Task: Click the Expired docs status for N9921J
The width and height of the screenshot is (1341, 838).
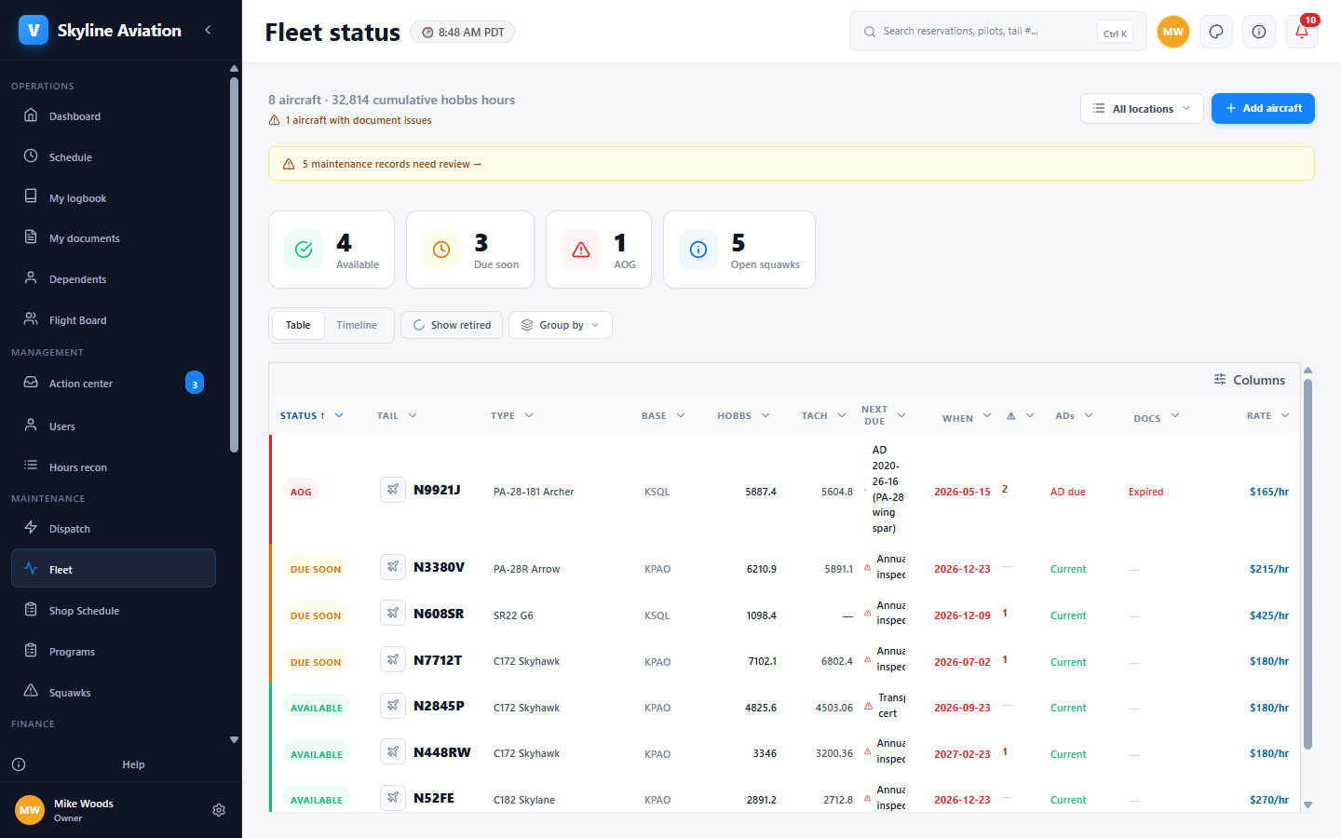Action: click(x=1145, y=492)
